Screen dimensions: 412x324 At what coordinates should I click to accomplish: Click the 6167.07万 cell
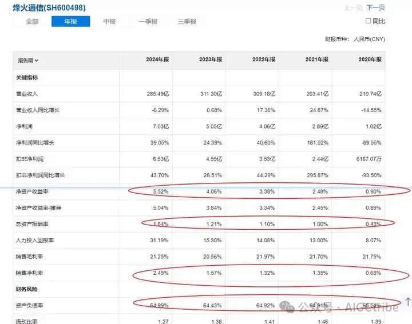369,159
